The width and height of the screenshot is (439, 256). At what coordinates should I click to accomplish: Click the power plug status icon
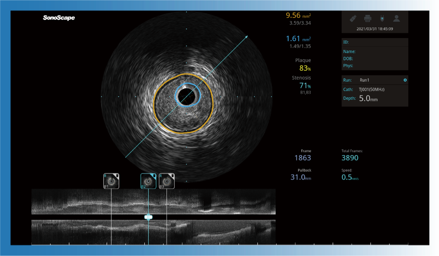tap(382, 18)
